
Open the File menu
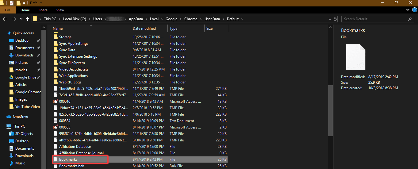tap(8, 10)
